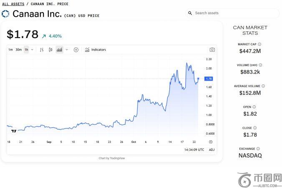This screenshot has width=282, height=188.
Task: Click the Search assets input field
Action: pyautogui.click(x=234, y=13)
